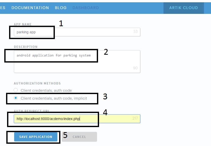
Task: Select the 'Client credentials, auth code' radio option
Action: (x=16, y=90)
